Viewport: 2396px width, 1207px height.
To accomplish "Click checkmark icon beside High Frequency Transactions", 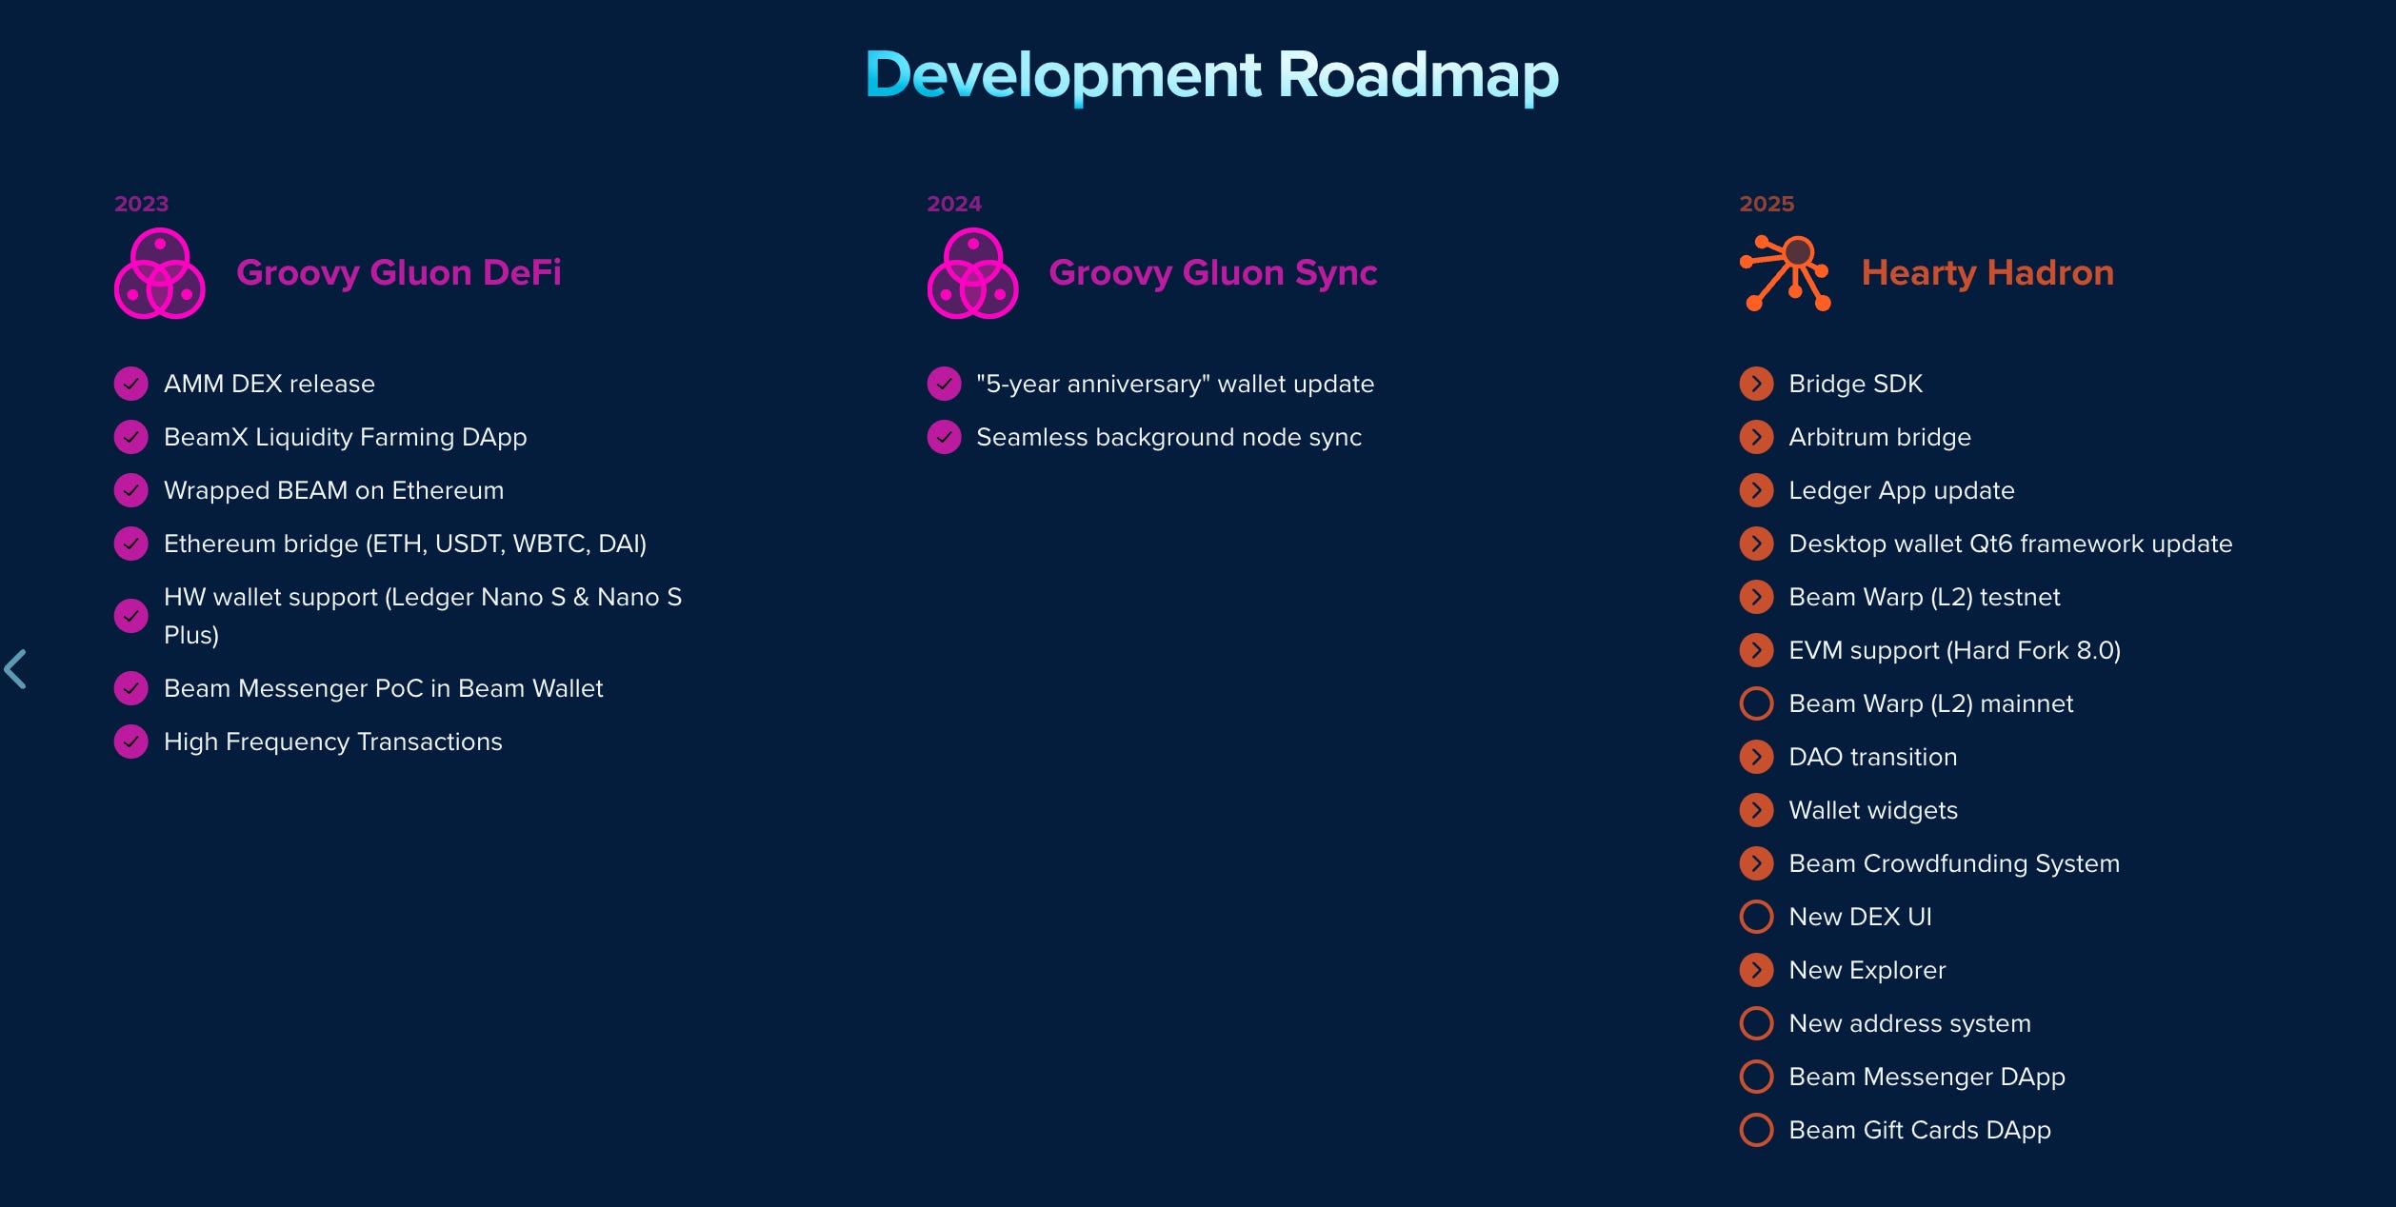I will (131, 742).
